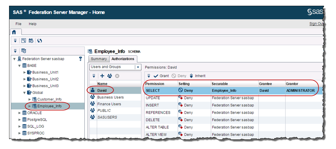The width and height of the screenshot is (336, 149).
Task: Click the tree panel table-clock icon
Action: (24, 51)
